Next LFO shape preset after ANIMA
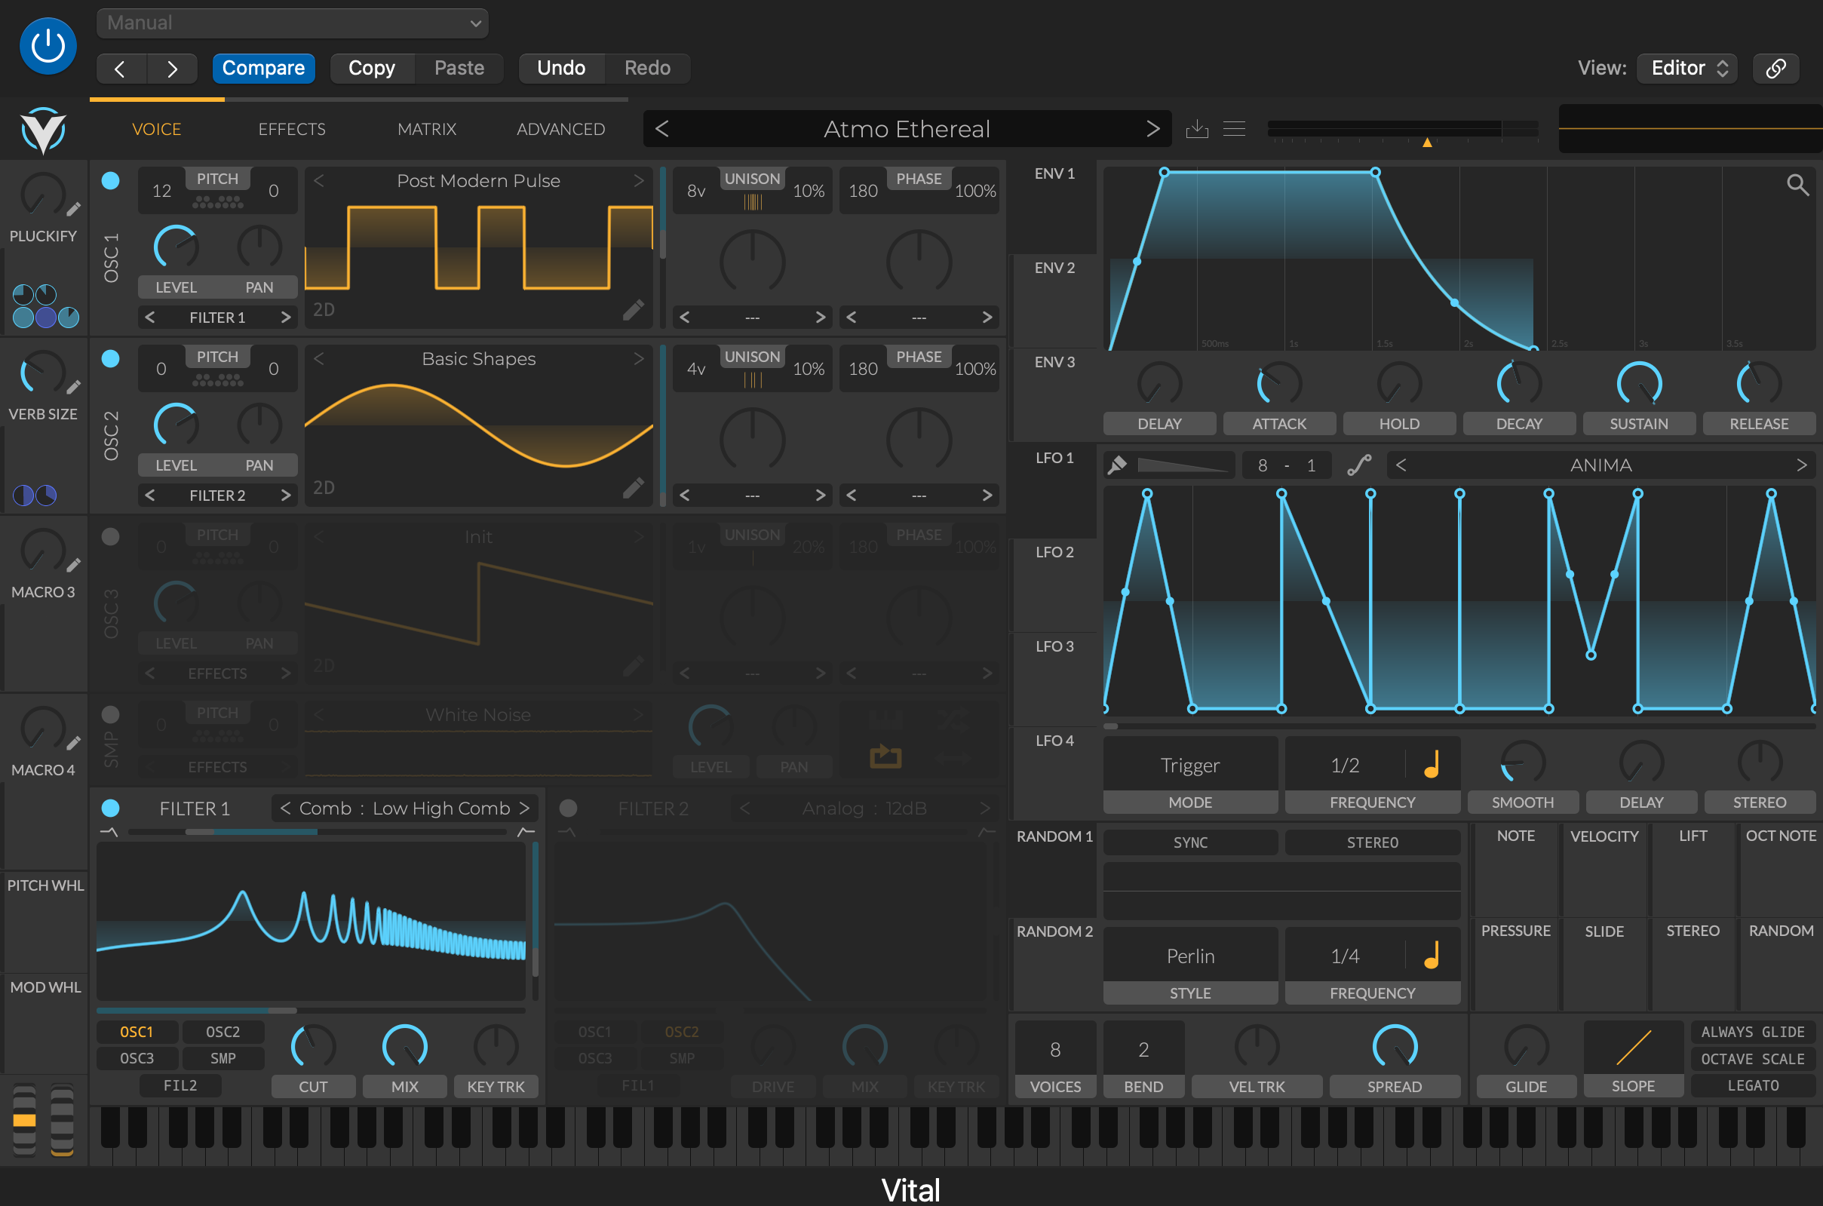The width and height of the screenshot is (1823, 1206). coord(1801,465)
